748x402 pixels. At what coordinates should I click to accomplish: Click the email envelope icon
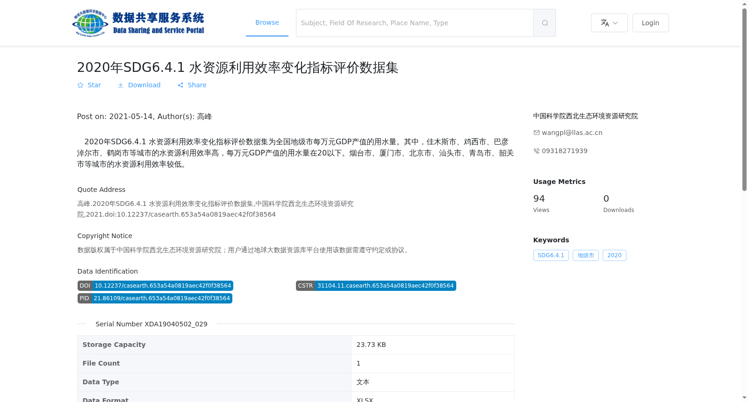click(537, 133)
